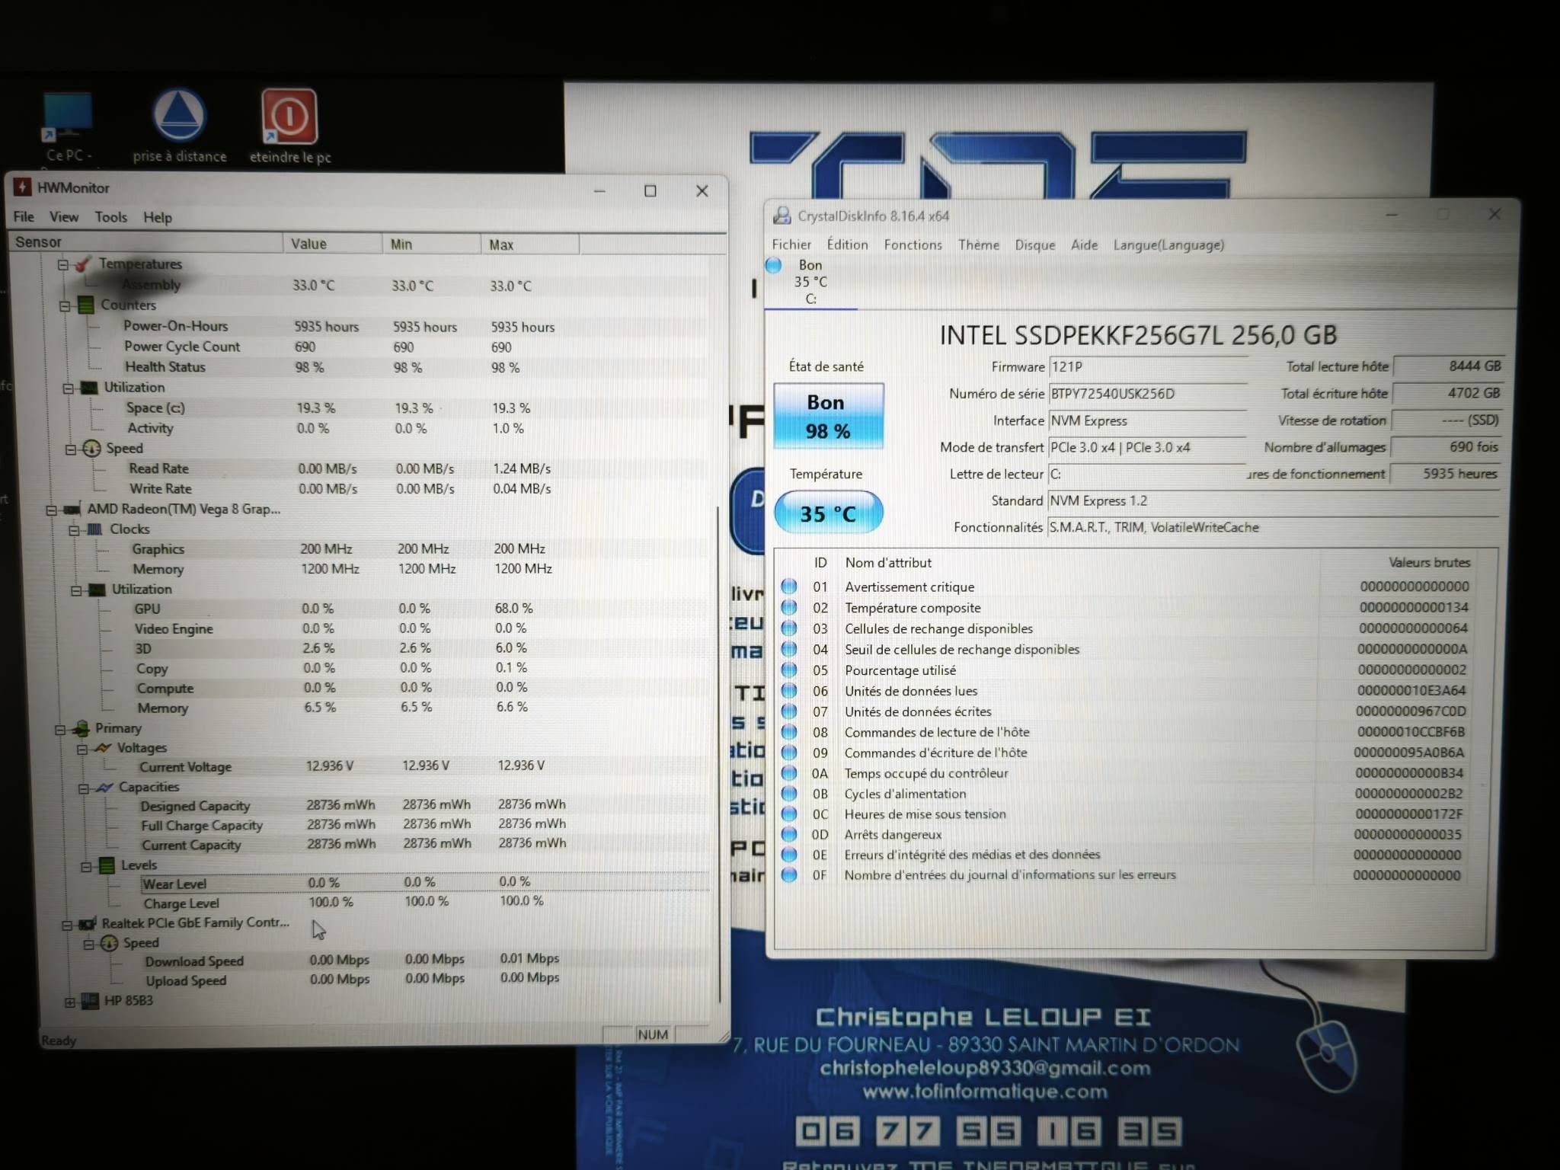
Task: Expand the HP 85B3 node
Action: (70, 1002)
